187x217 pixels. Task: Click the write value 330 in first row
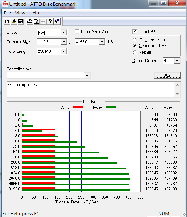[x=155, y=114]
